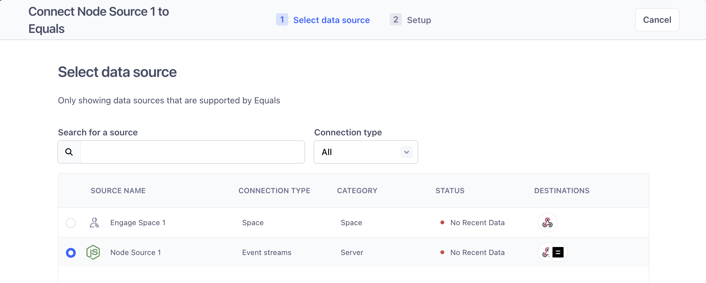Click the Engage Space 1 source name

pos(138,222)
